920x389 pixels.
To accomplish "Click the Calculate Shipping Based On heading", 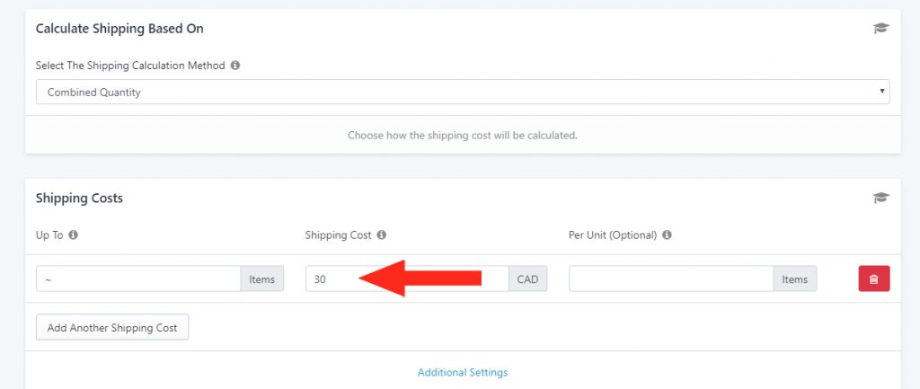I will click(x=119, y=28).
